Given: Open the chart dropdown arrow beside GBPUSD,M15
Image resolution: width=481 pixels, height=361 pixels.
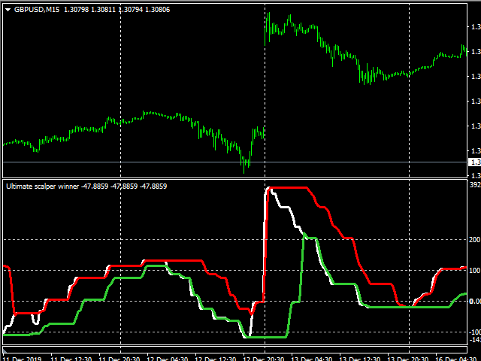Looking at the screenshot, I should [8, 10].
